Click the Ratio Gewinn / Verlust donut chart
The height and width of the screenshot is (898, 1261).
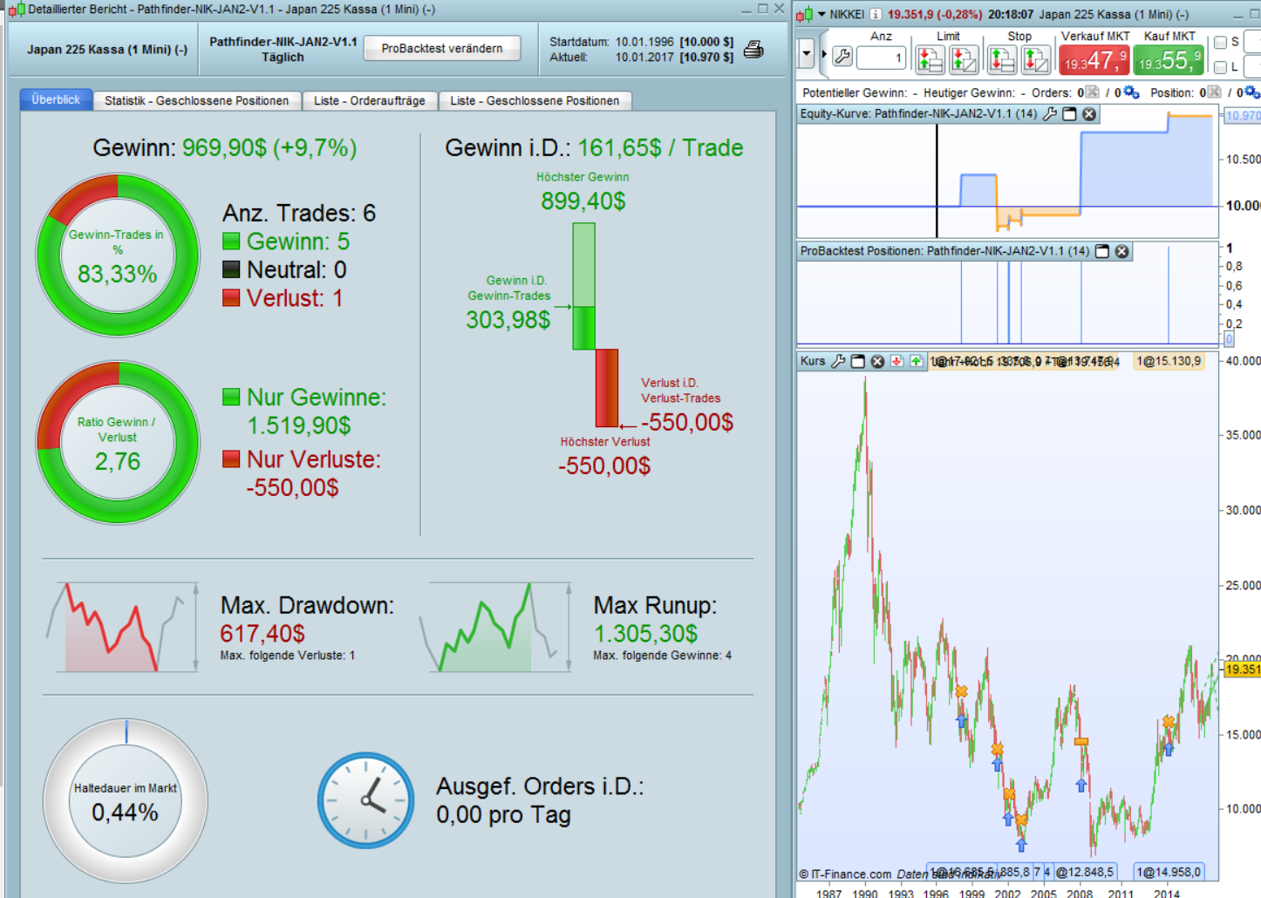tap(118, 442)
